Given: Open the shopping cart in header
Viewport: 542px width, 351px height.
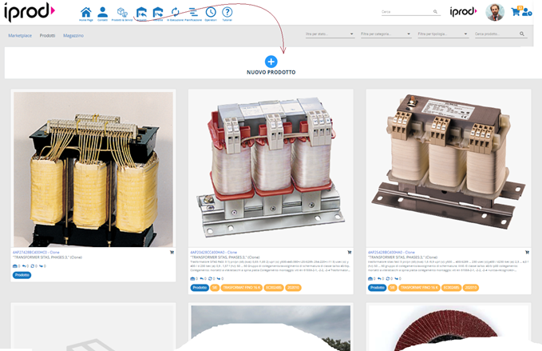Looking at the screenshot, I should click(x=516, y=11).
